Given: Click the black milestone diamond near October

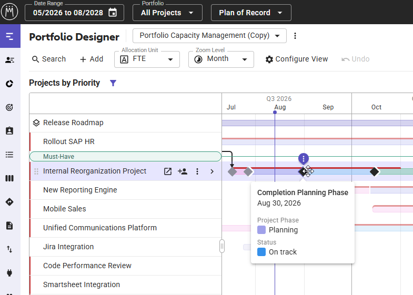Looking at the screenshot, I should pos(374,171).
